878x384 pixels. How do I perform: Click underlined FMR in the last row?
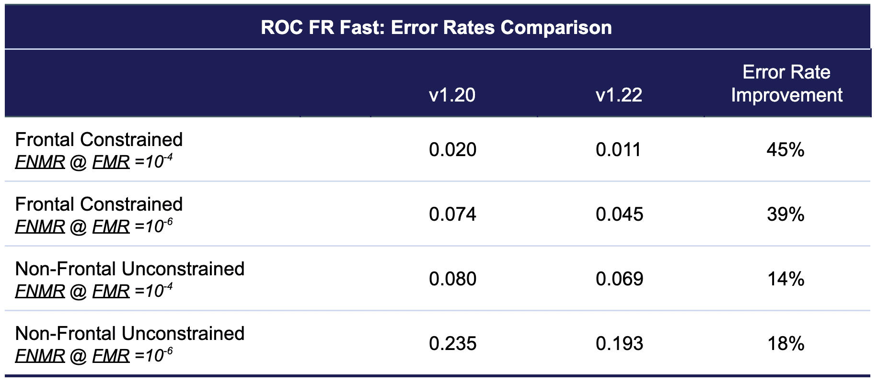pos(111,355)
